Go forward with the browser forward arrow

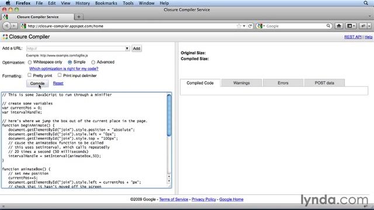click(14, 26)
